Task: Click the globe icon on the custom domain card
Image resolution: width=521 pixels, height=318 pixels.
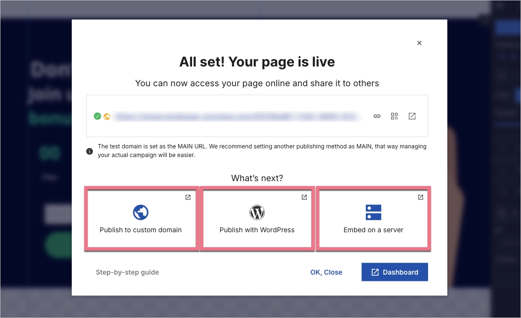Action: [x=141, y=212]
